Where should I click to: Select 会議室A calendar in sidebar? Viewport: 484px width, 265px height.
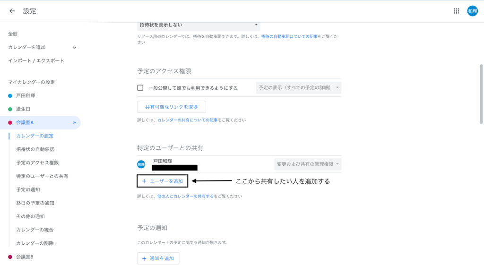[25, 123]
